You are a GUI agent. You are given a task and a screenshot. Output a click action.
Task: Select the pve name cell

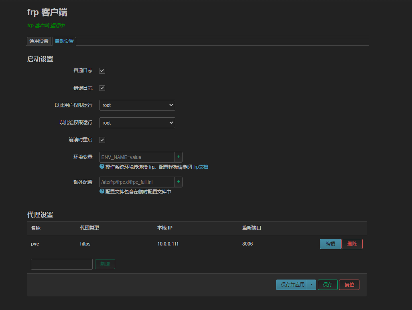[35, 244]
